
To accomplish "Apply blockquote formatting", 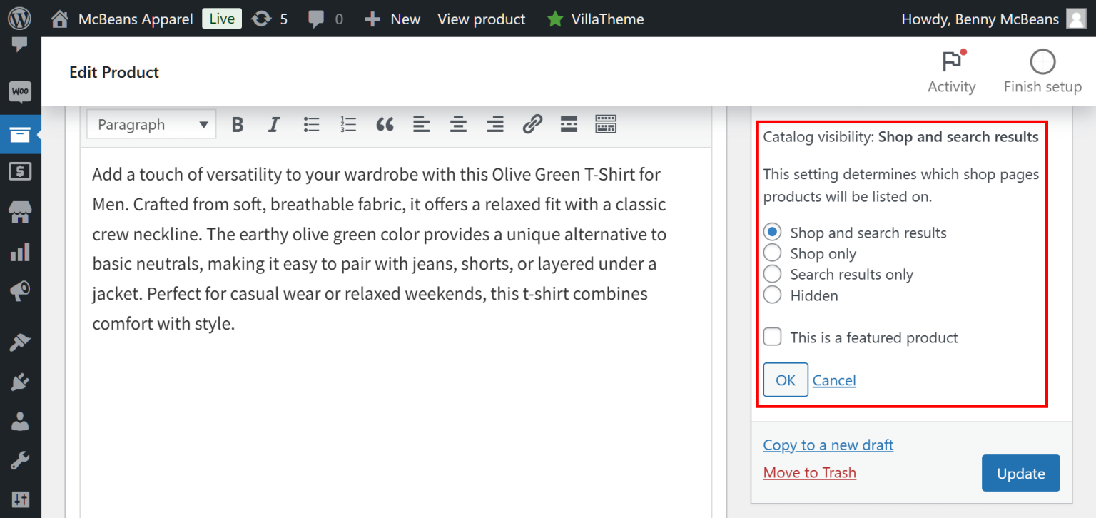I will pos(385,124).
